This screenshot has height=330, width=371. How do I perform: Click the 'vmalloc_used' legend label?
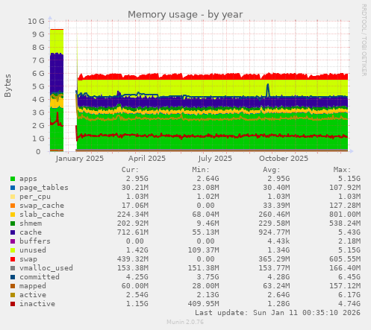pos(46,268)
